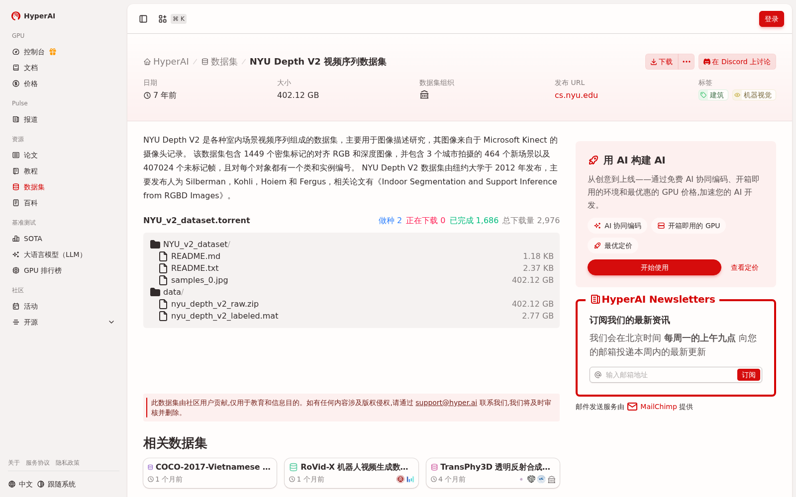Click the newsletter icon beside HyperAI Newsletters
The height and width of the screenshot is (497, 796).
pos(595,299)
